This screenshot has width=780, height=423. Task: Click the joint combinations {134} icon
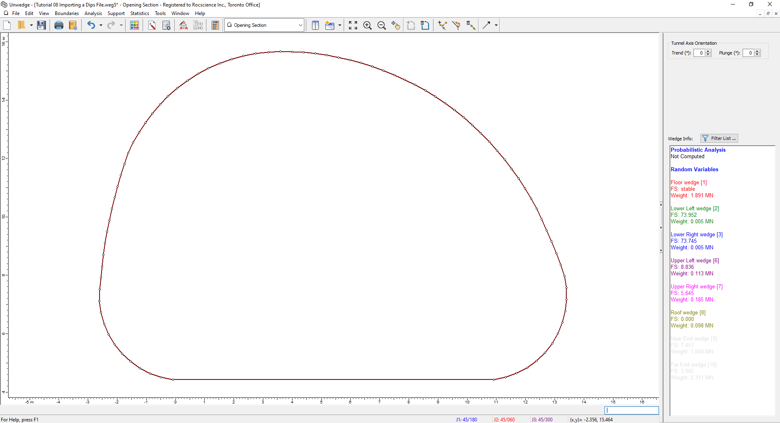coord(198,25)
